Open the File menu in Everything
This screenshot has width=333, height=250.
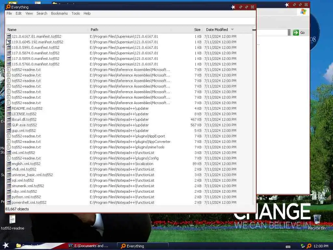click(9, 13)
